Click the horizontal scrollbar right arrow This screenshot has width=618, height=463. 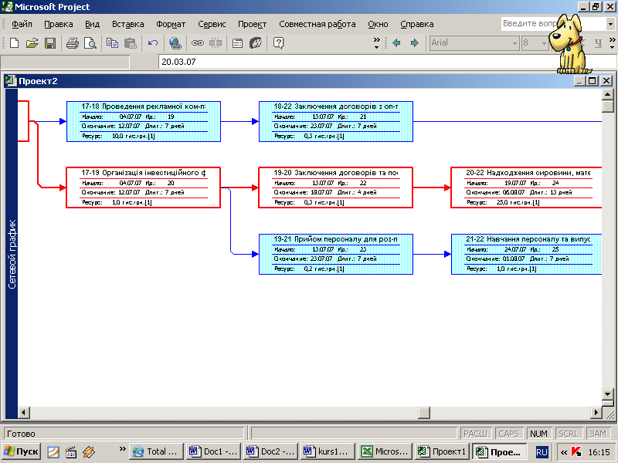coord(596,412)
